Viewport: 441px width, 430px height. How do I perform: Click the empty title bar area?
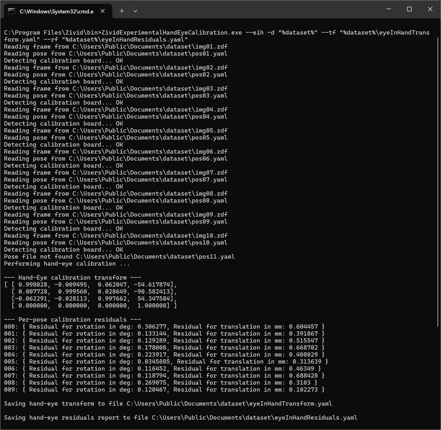(x=258, y=9)
